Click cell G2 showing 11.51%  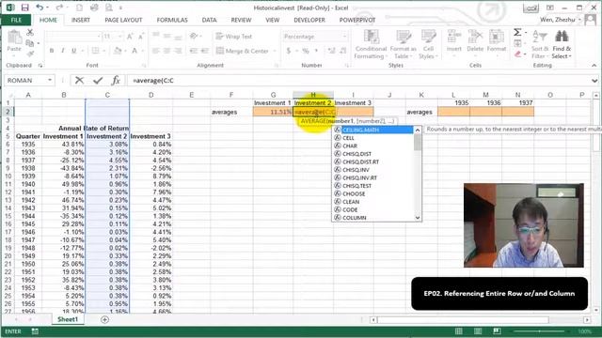(x=273, y=112)
